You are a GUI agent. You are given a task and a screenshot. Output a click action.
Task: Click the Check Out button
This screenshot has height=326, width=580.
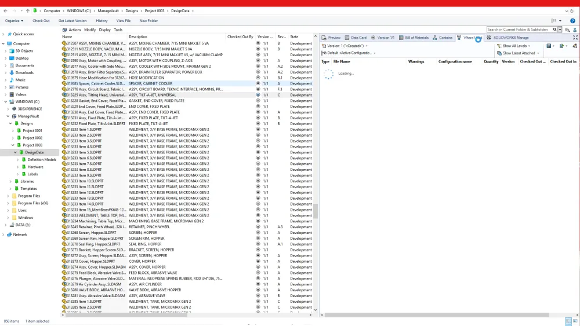[x=41, y=21]
